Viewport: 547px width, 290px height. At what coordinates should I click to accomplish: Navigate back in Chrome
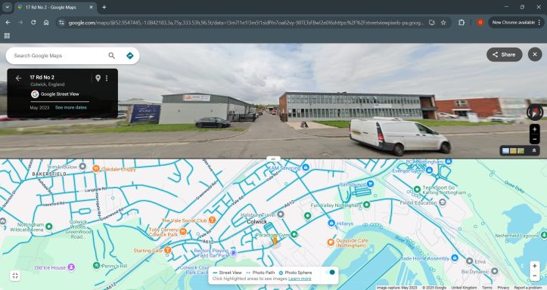(x=8, y=23)
